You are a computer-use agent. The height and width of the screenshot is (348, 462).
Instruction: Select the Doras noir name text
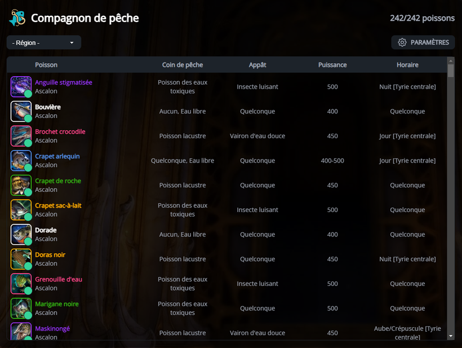[x=50, y=255]
